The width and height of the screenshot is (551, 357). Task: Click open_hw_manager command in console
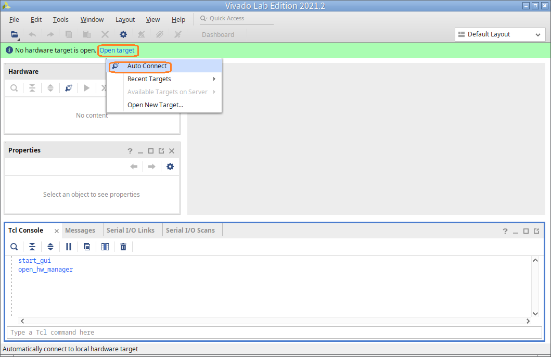point(45,270)
